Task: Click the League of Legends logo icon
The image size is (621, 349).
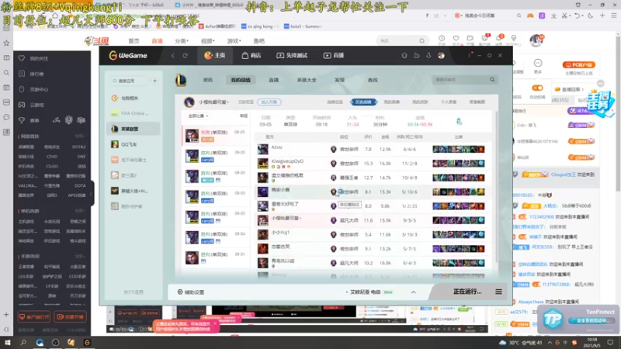Action: coord(181,80)
